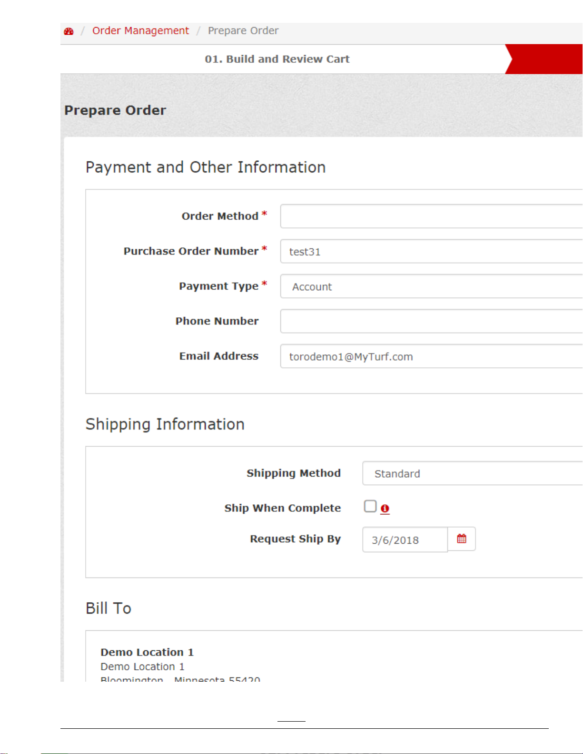The height and width of the screenshot is (754, 583).
Task: Select the 01. Build and Review Cart step
Action: click(277, 59)
